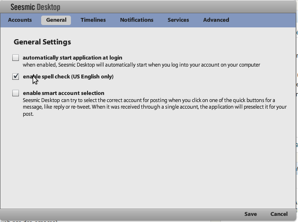298x222 pixels.
Task: Click the description starting 'when enabled, Seesmic Desktop'
Action: coord(141,65)
